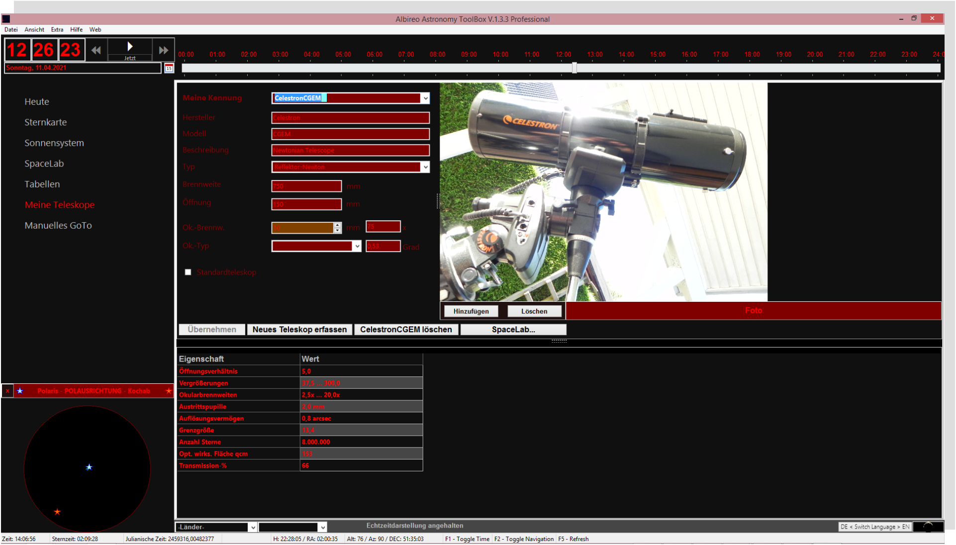
Task: Click the Beschreibung input field
Action: pos(351,150)
